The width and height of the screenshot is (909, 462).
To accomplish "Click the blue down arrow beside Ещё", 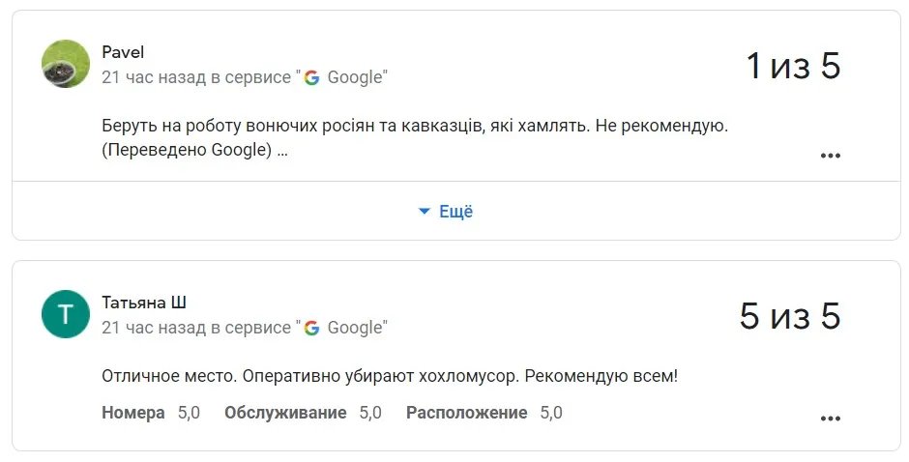I will [424, 212].
